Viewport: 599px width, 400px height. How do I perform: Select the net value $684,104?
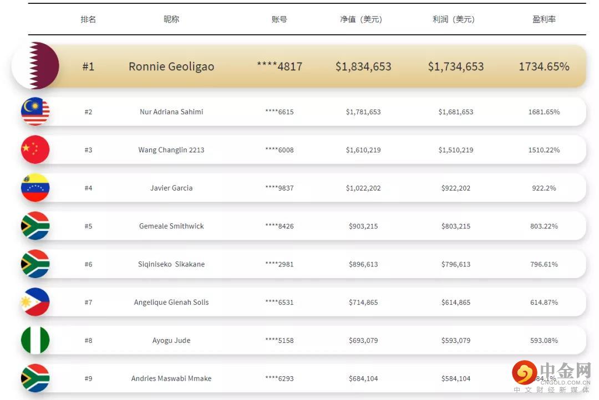pyautogui.click(x=363, y=378)
